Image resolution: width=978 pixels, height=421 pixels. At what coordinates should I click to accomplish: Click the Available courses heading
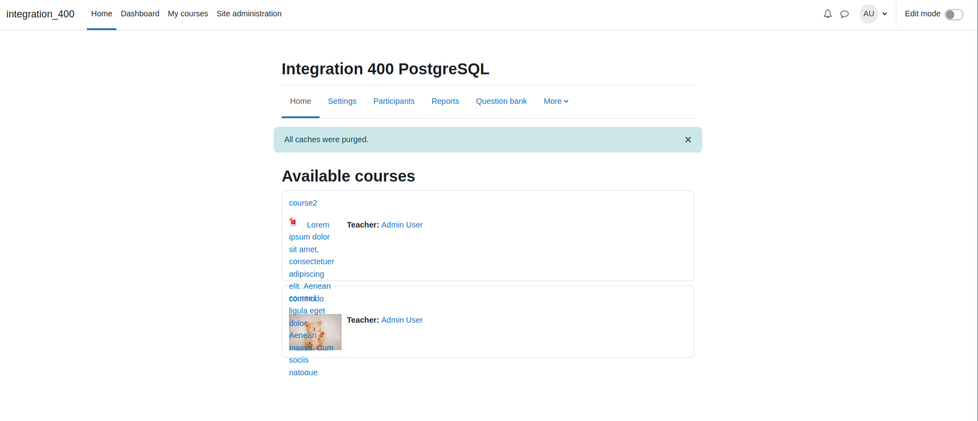[348, 176]
